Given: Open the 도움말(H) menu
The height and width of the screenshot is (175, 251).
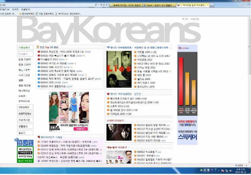Looking at the screenshot, I should [26, 9].
